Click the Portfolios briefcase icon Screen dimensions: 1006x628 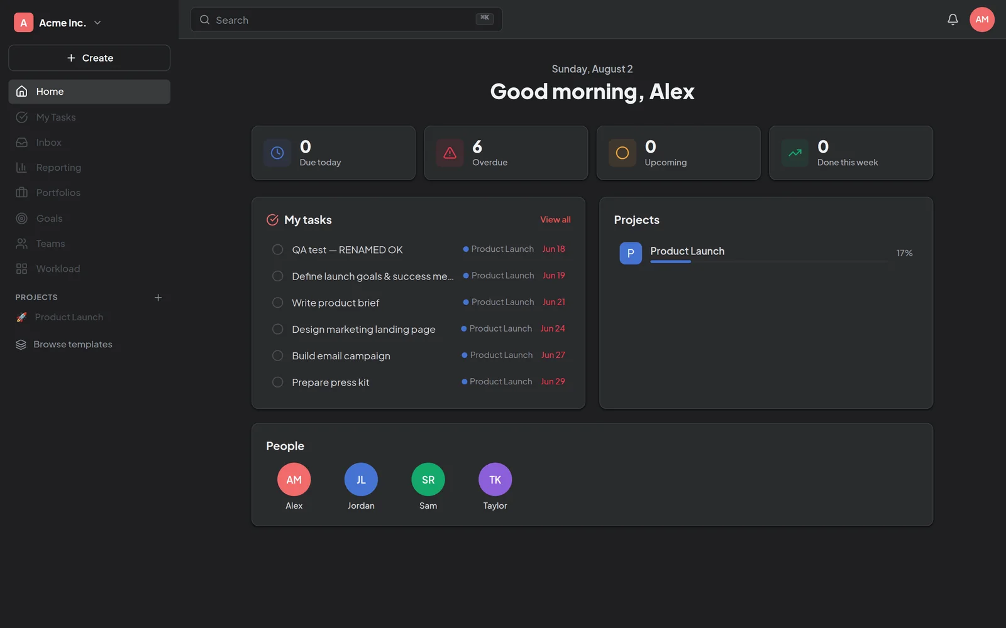pyautogui.click(x=21, y=193)
